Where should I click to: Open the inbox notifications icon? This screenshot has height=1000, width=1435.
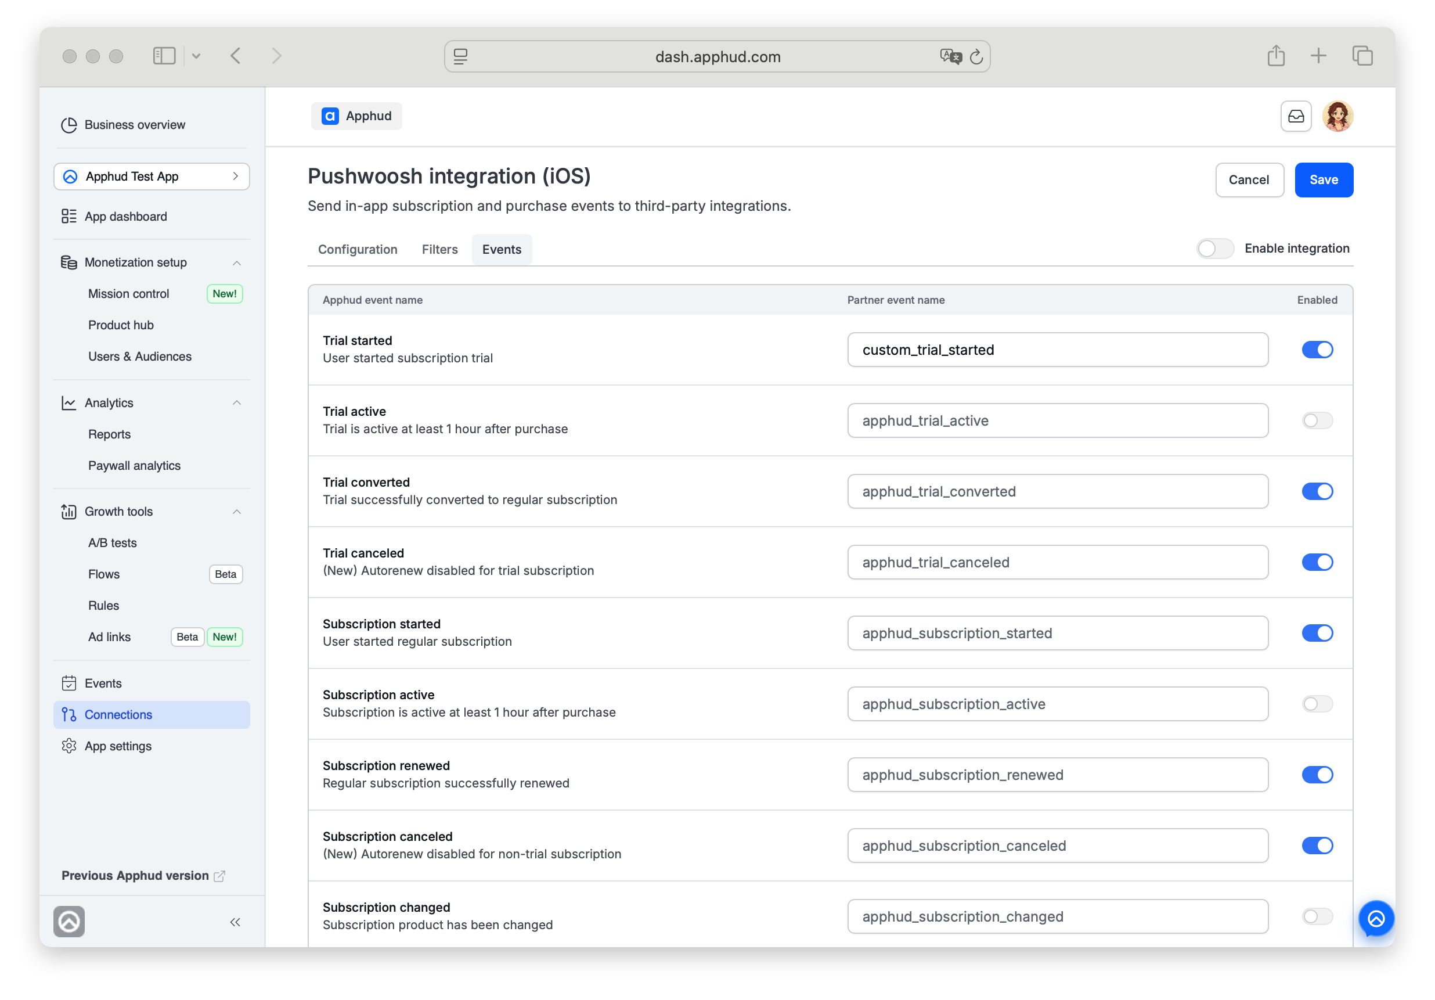(1296, 116)
